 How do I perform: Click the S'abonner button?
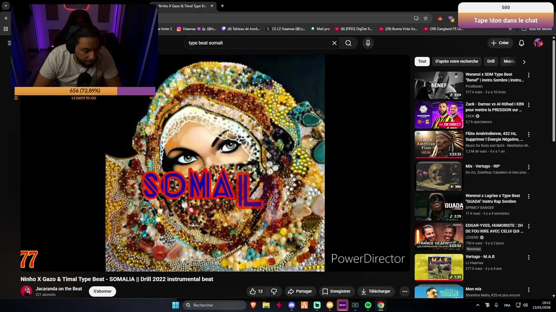point(103,291)
